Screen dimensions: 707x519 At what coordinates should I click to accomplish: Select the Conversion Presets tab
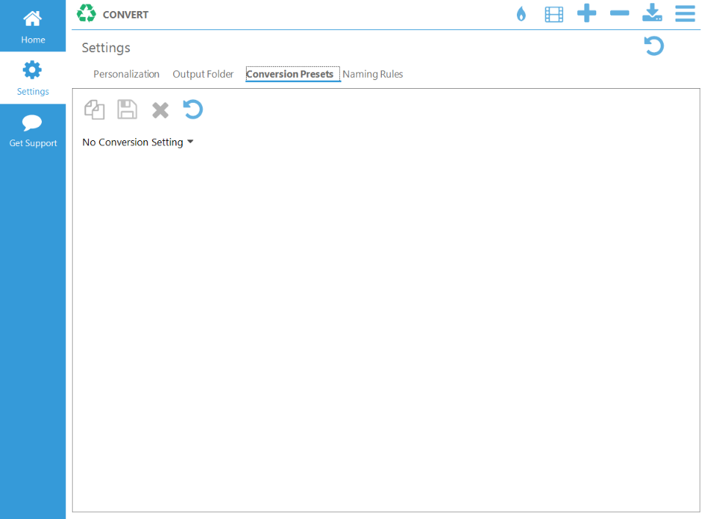292,74
